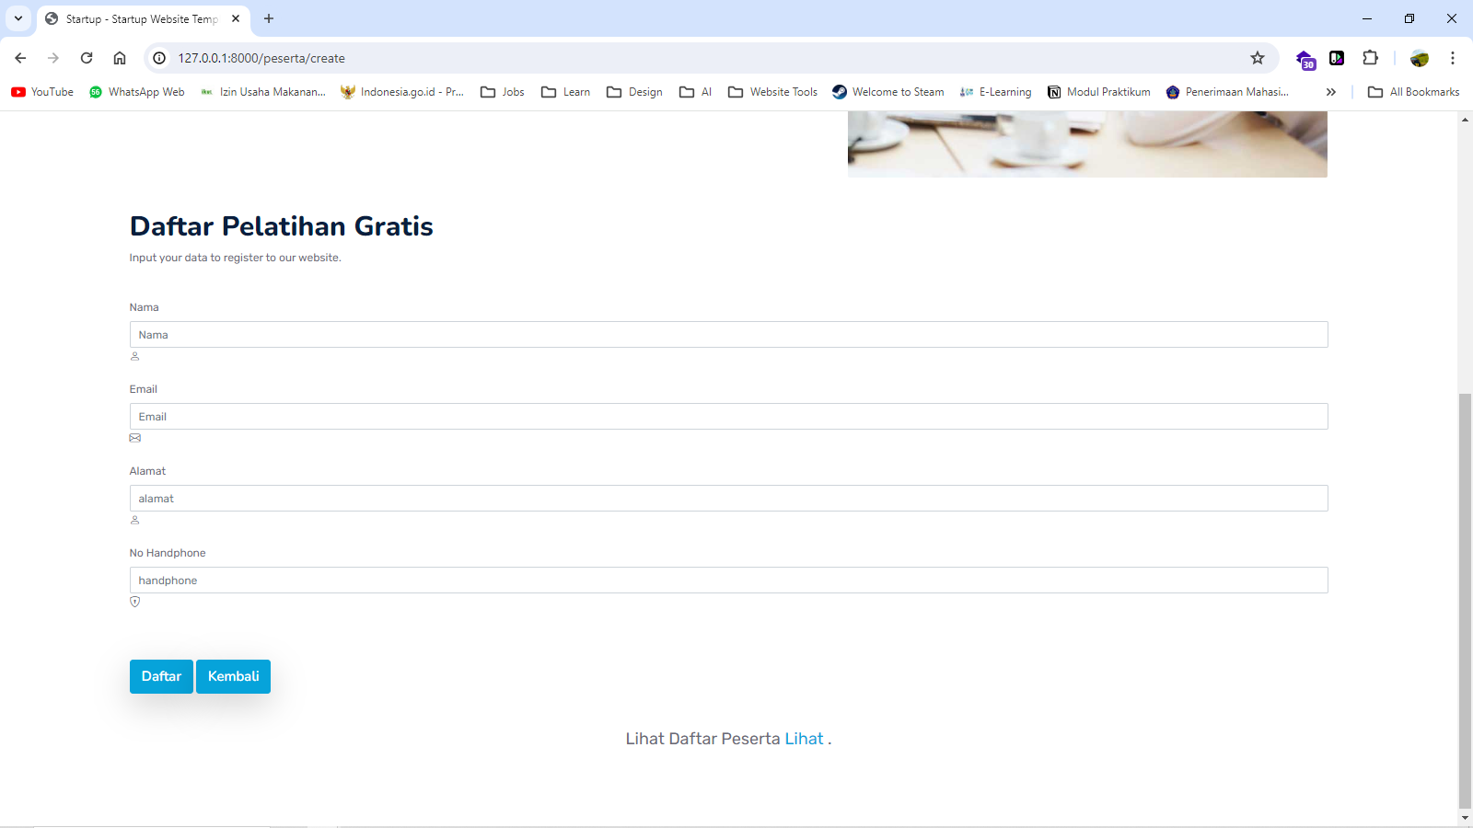Bookmark this page with the star icon
Image resolution: width=1473 pixels, height=828 pixels.
coord(1258,58)
